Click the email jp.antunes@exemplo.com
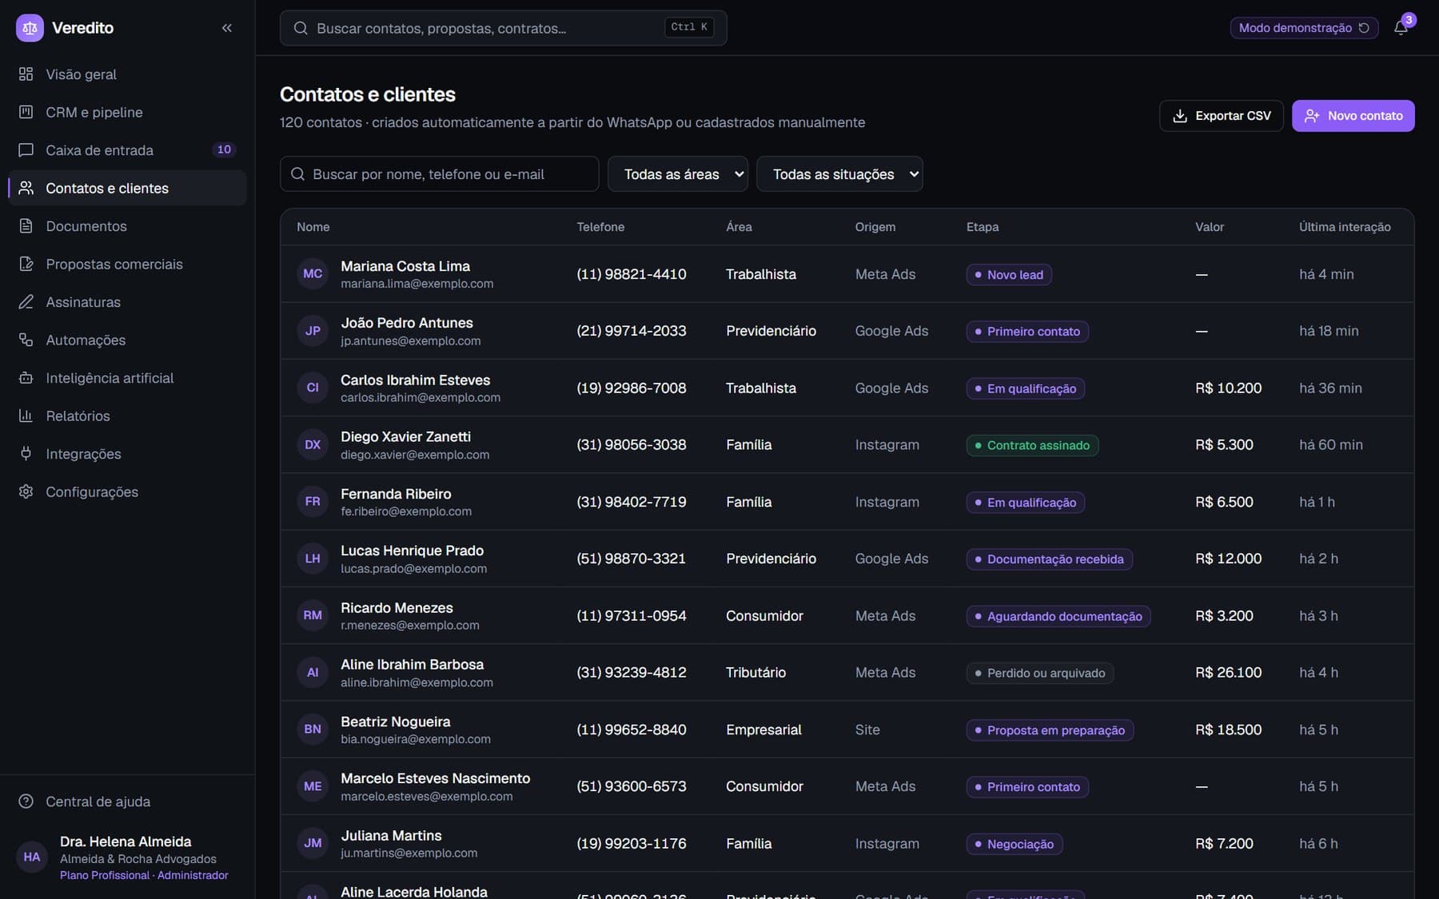1439x899 pixels. [411, 341]
